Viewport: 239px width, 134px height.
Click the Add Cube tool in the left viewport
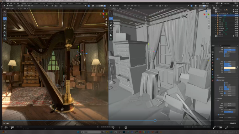[x=5, y=39]
